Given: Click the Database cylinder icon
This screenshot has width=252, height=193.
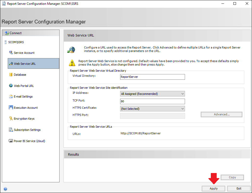Looking at the screenshot, I should [11, 74].
